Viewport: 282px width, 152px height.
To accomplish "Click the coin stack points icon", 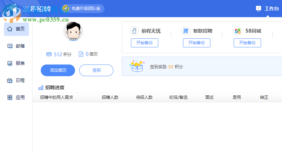I will 49,54.
